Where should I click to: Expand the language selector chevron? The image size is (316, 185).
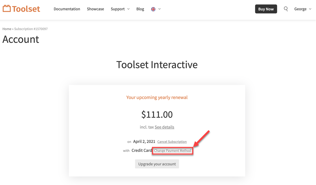[x=160, y=9]
